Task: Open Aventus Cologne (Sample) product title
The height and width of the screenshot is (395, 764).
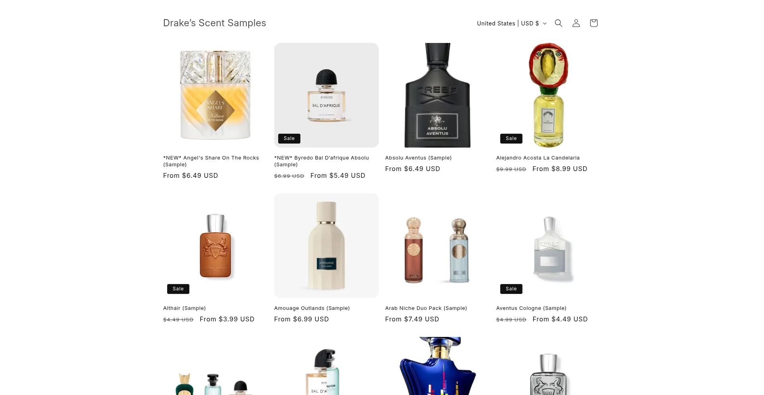Action: (531, 308)
